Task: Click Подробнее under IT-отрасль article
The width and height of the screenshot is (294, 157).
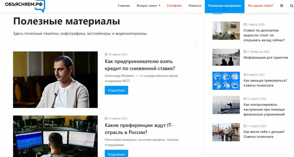Action: (117, 154)
